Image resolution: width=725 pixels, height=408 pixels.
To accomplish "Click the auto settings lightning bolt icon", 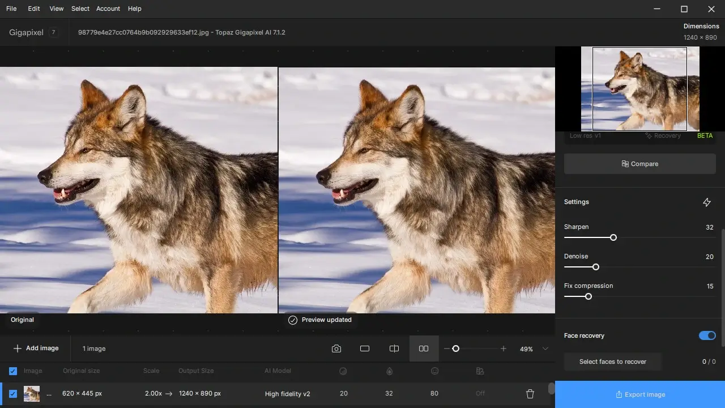I will click(x=706, y=202).
